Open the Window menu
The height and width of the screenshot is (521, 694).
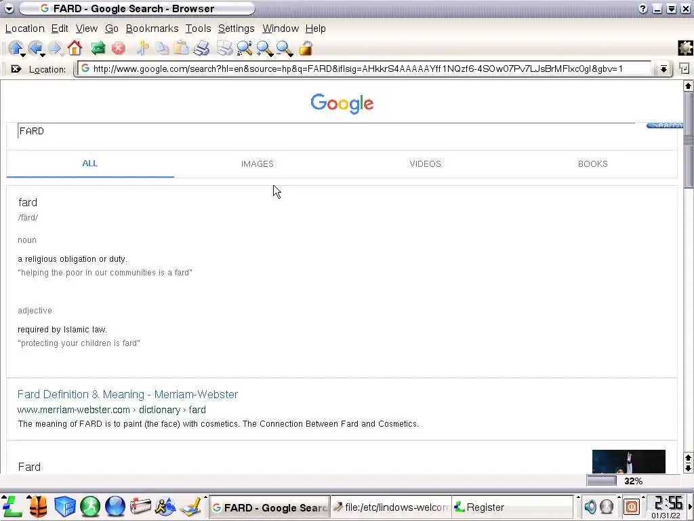point(280,28)
